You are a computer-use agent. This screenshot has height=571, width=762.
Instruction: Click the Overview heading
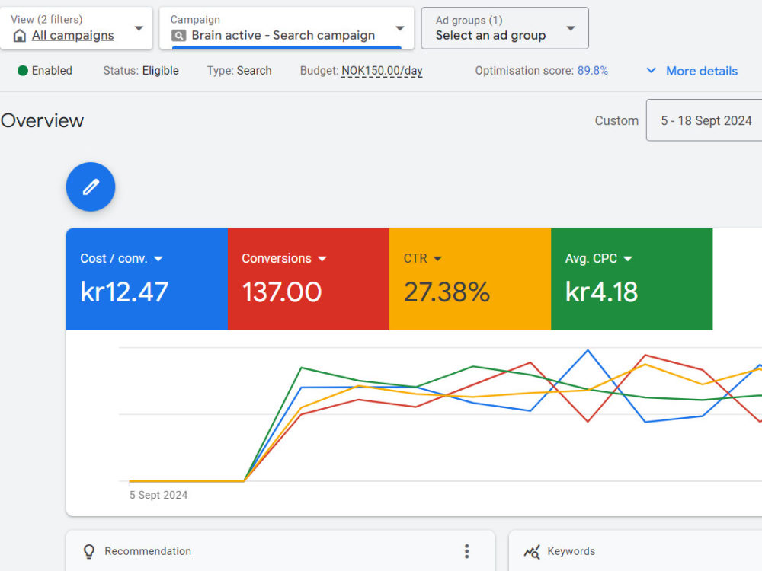(42, 121)
